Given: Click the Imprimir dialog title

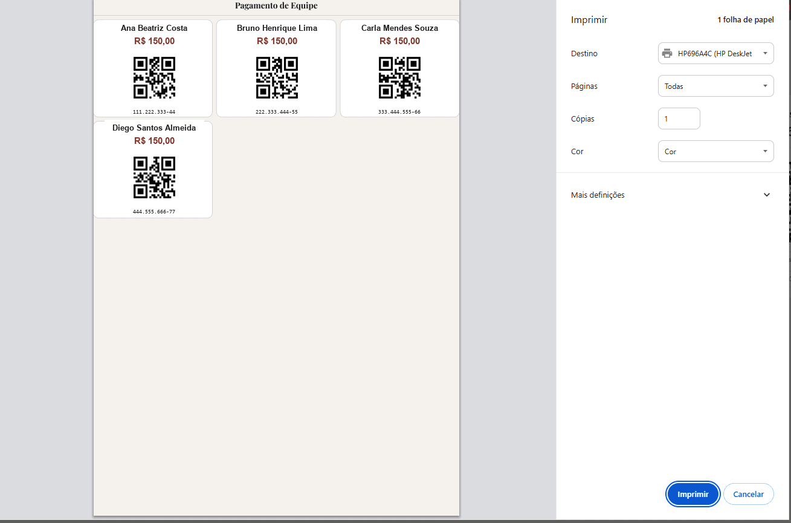Looking at the screenshot, I should [x=589, y=20].
